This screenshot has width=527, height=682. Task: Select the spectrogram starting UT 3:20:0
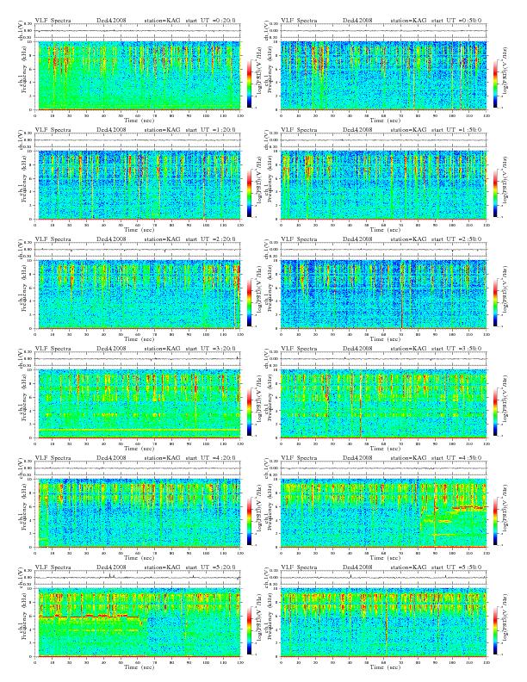[x=139, y=404]
